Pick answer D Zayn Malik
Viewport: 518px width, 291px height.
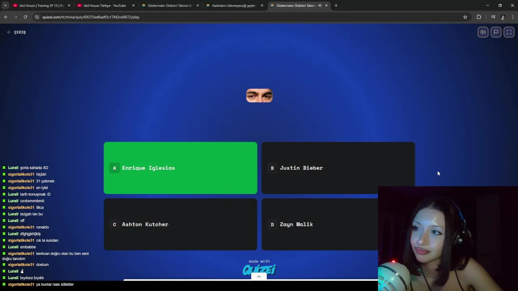[x=320, y=224]
